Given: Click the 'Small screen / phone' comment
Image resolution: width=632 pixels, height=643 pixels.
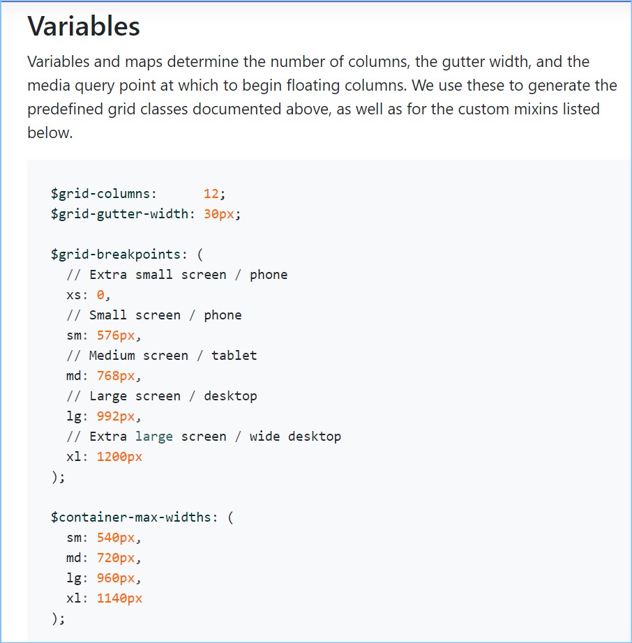Looking at the screenshot, I should pos(153,315).
